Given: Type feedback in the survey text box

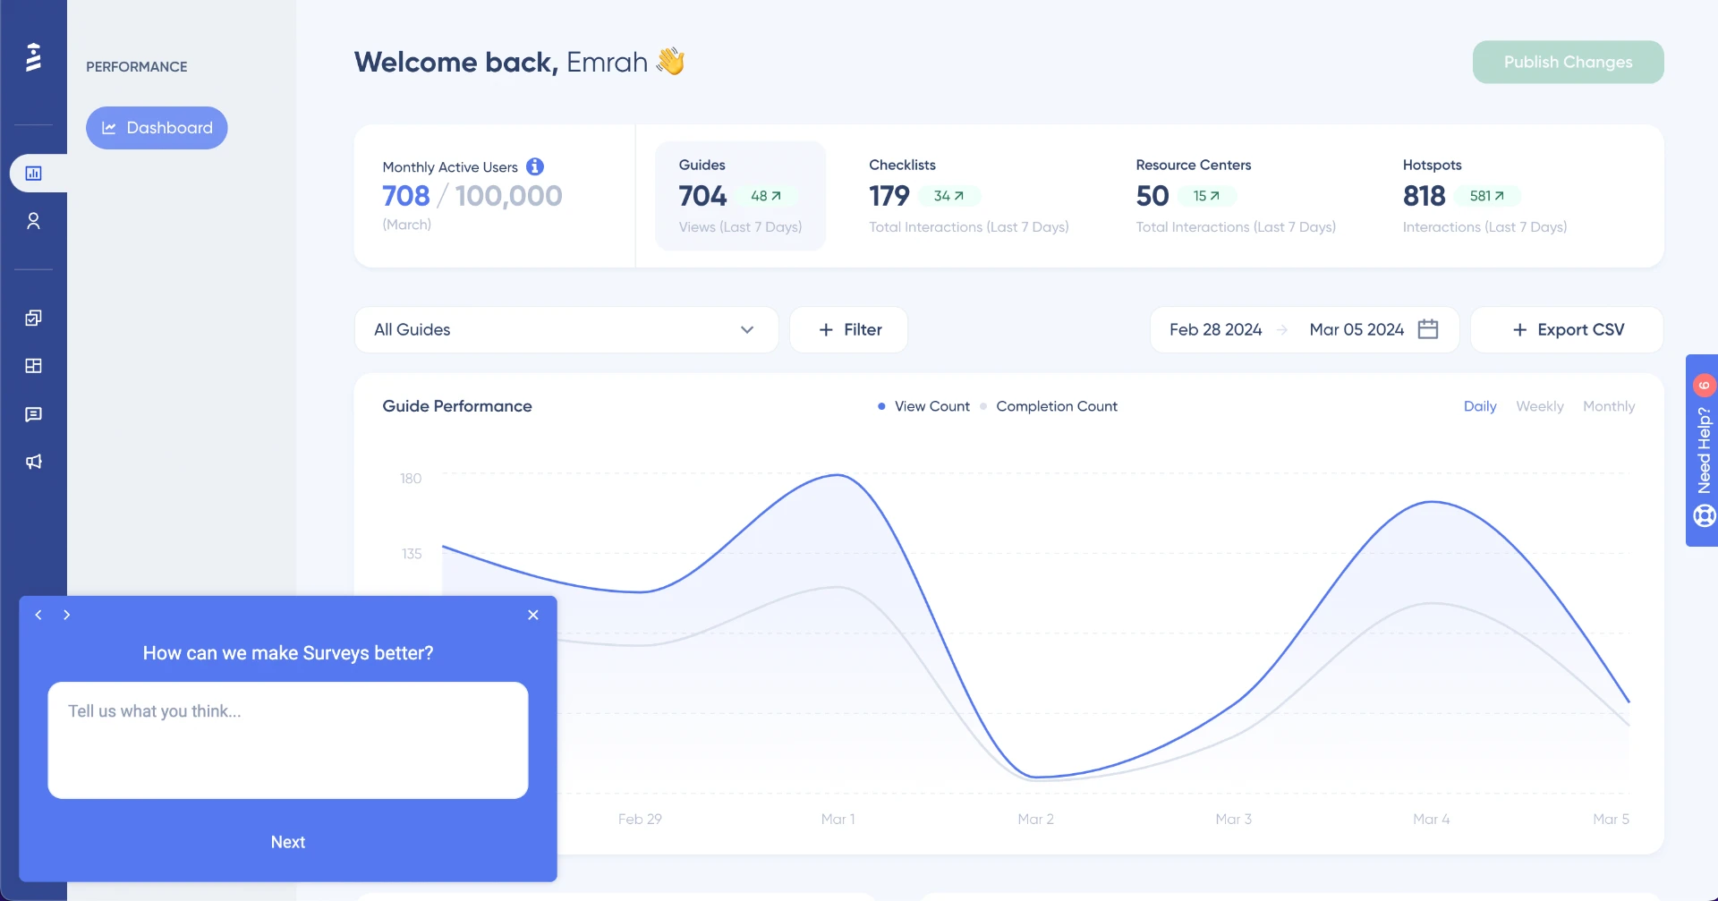Looking at the screenshot, I should (x=287, y=740).
